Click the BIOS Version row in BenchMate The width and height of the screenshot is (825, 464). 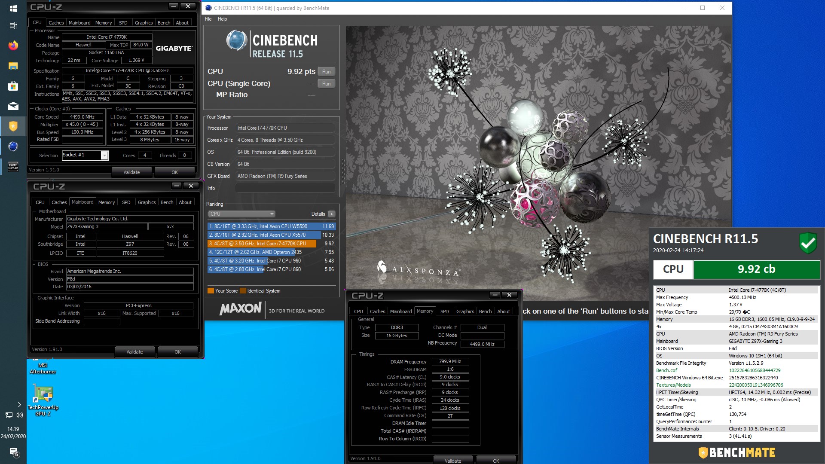(x=736, y=348)
